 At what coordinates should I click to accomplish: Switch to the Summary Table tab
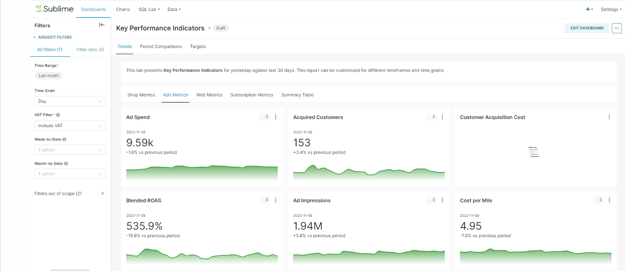(297, 95)
